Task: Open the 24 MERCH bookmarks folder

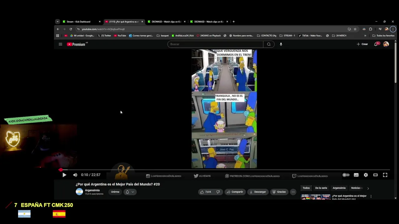Action: point(339,35)
